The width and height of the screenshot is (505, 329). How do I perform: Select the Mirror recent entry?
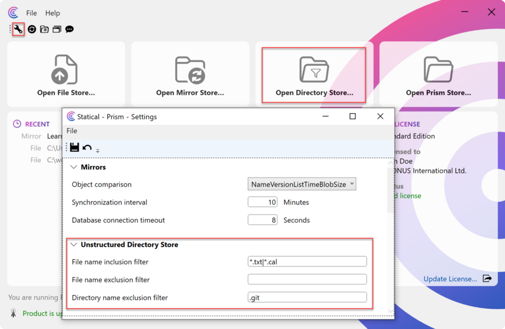(x=41, y=136)
